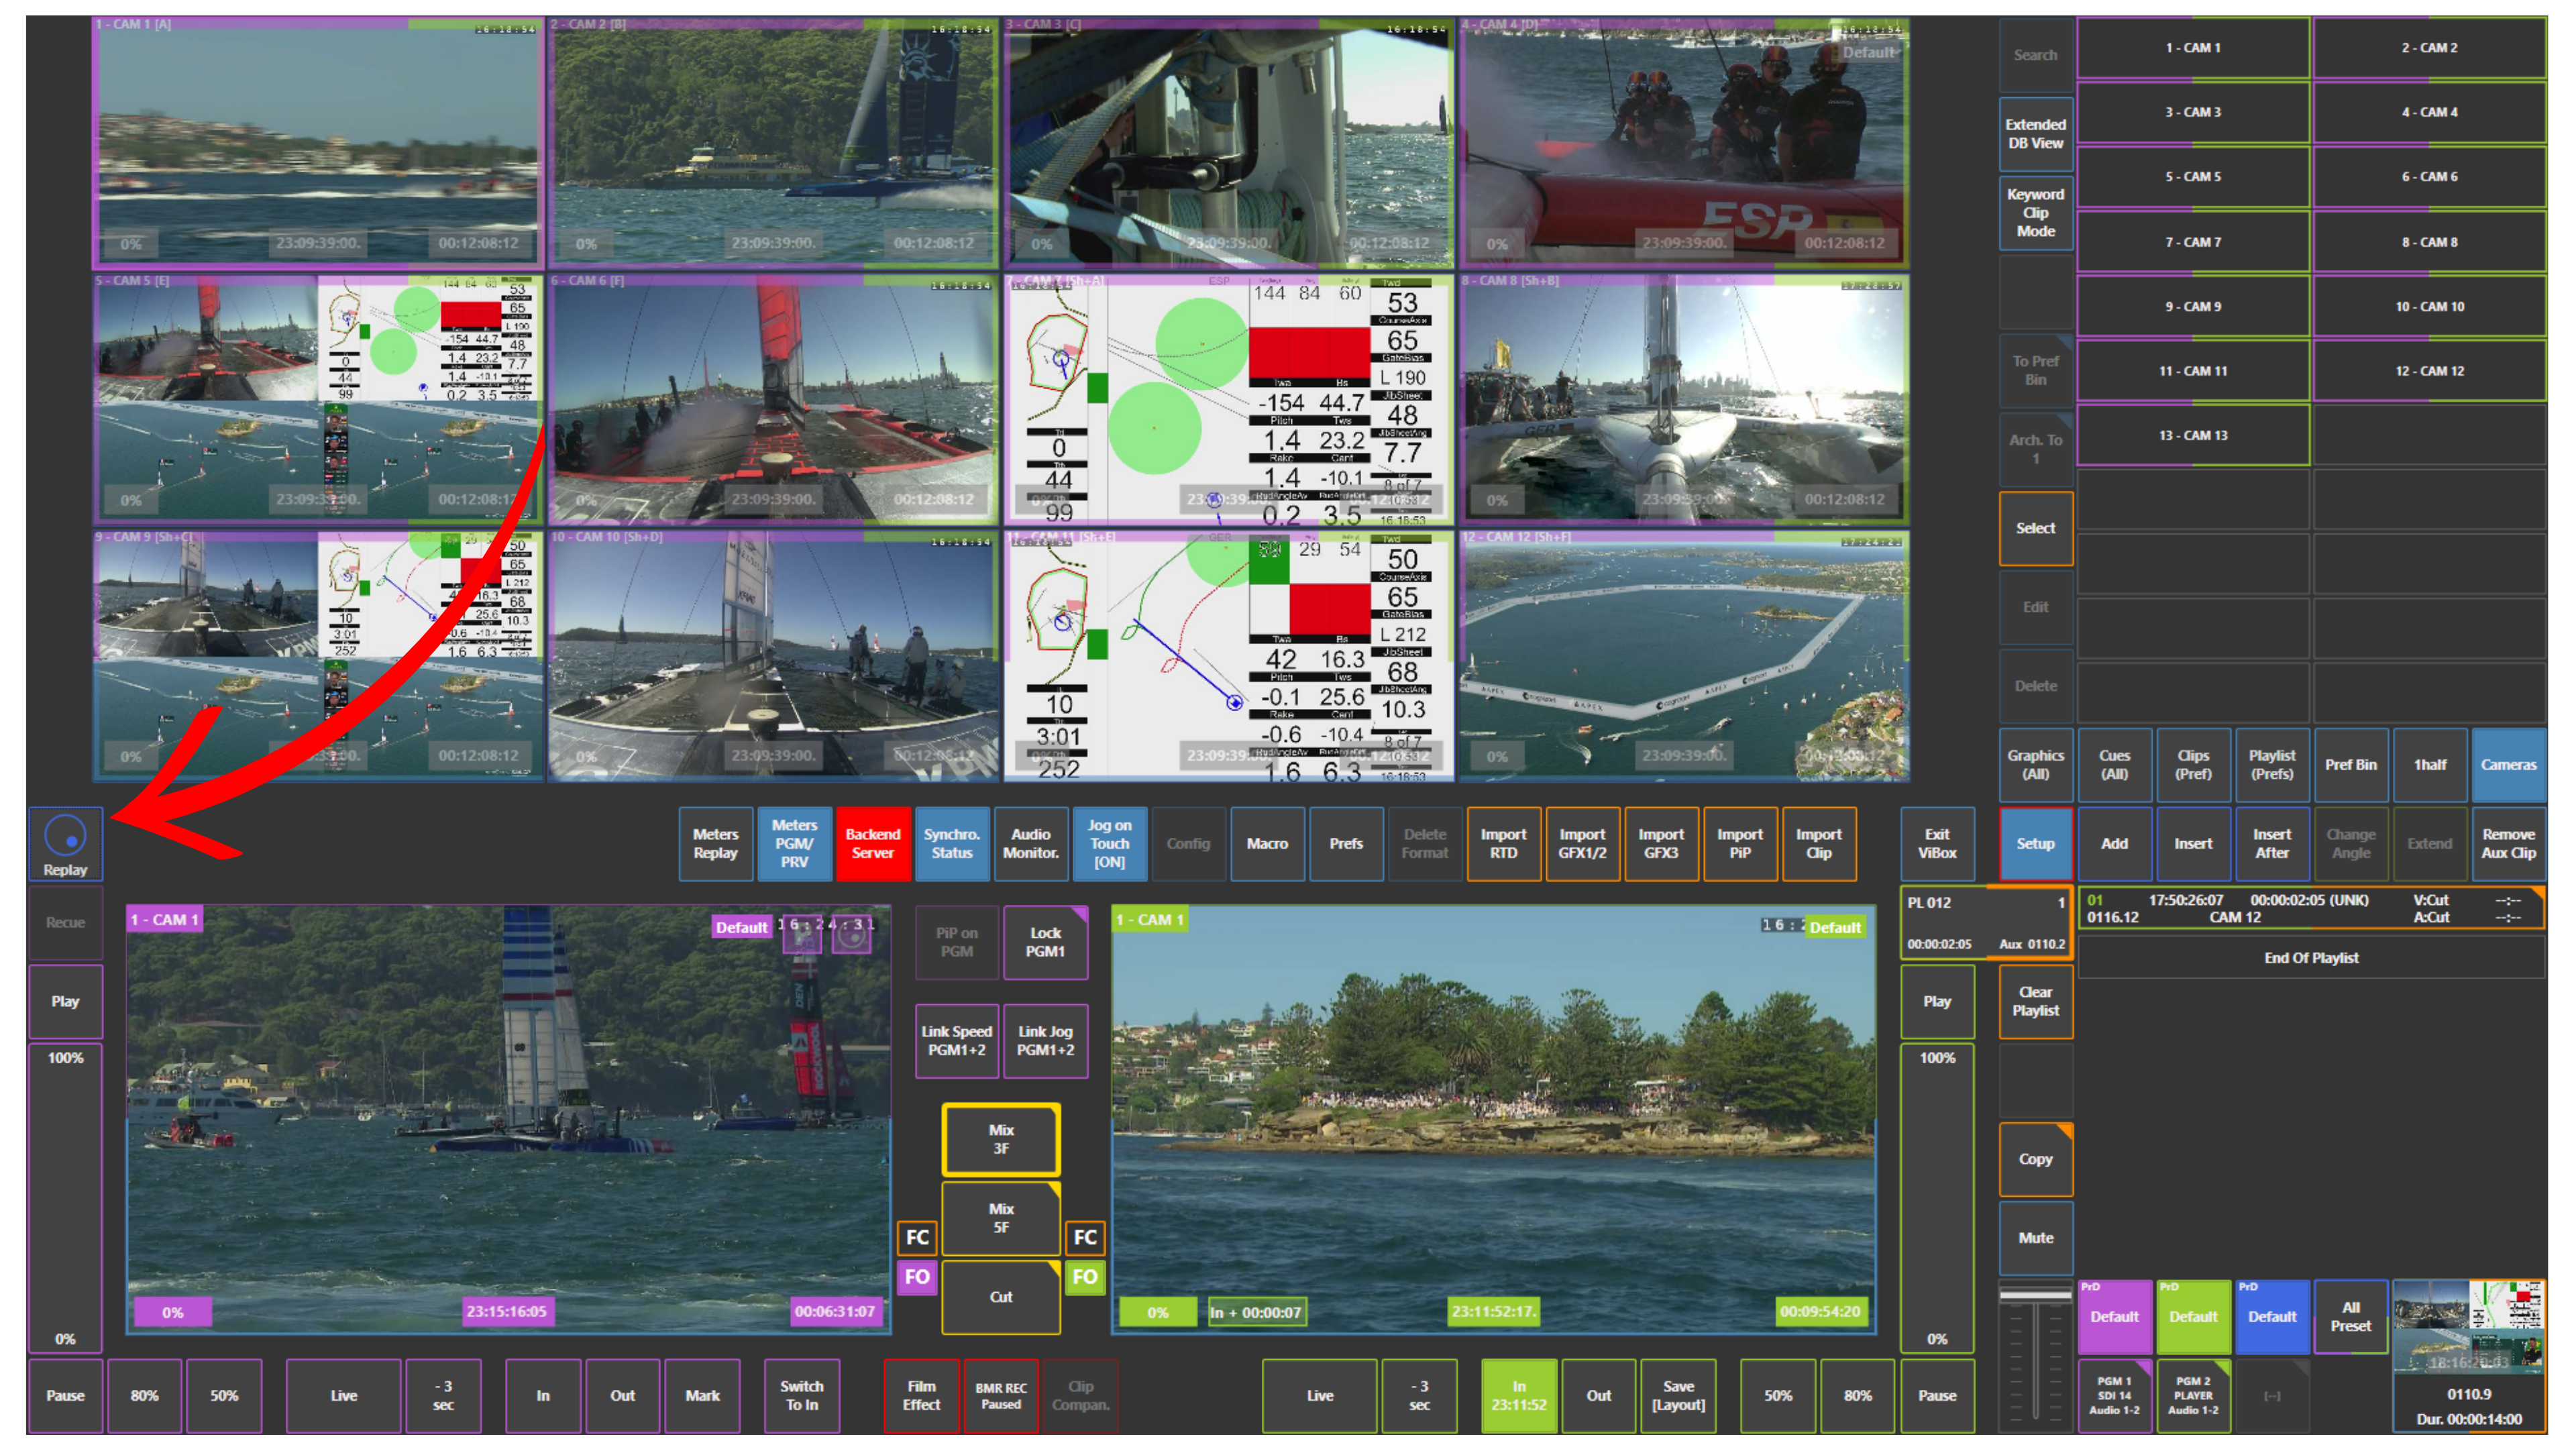2576x1449 pixels.
Task: Click BMR REC Paused
Action: pos(1001,1396)
